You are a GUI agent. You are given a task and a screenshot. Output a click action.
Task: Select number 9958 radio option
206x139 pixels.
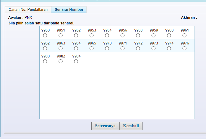pos(138,36)
